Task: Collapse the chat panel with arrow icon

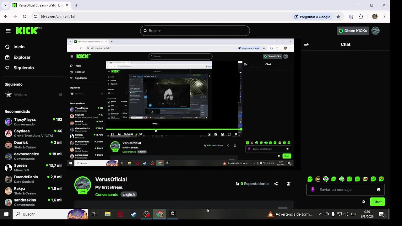Action: pyautogui.click(x=306, y=45)
